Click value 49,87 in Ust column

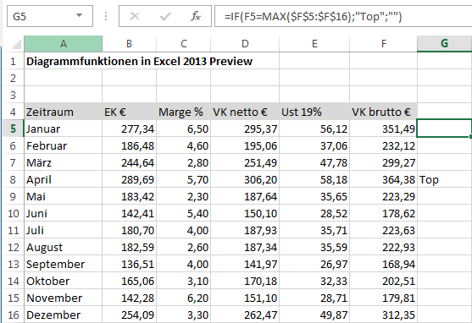pos(314,315)
